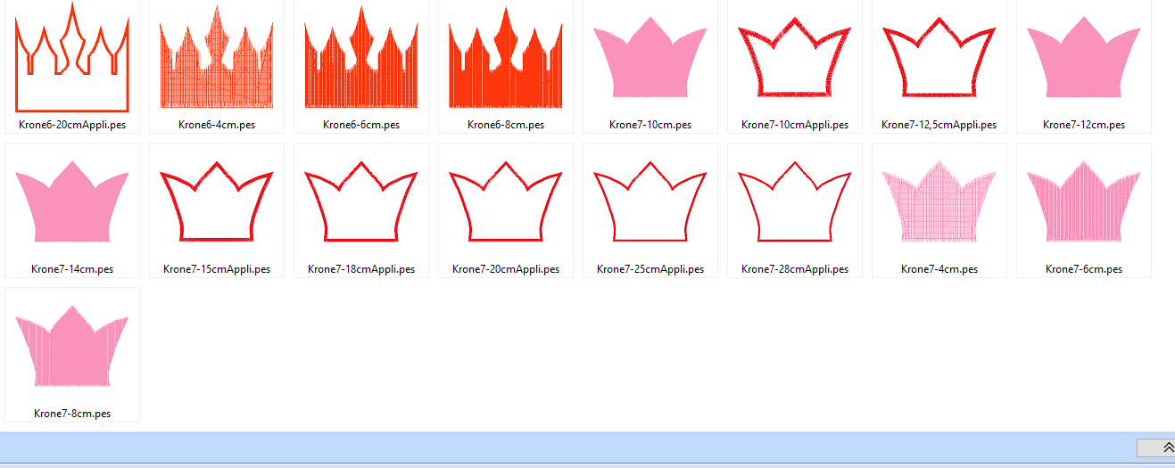
Task: Choose the Krone7-25cmAppli.pes crown thumbnail
Action: [650, 201]
